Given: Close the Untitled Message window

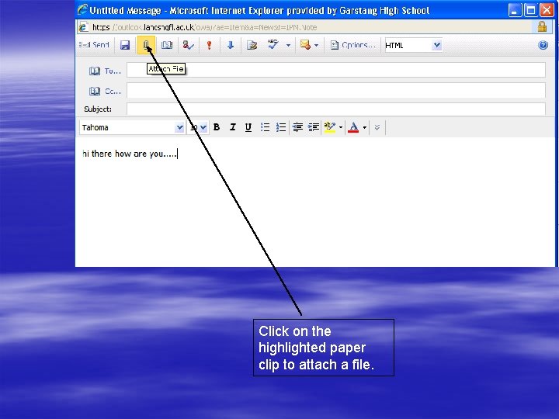Looking at the screenshot, I should click(x=546, y=10).
